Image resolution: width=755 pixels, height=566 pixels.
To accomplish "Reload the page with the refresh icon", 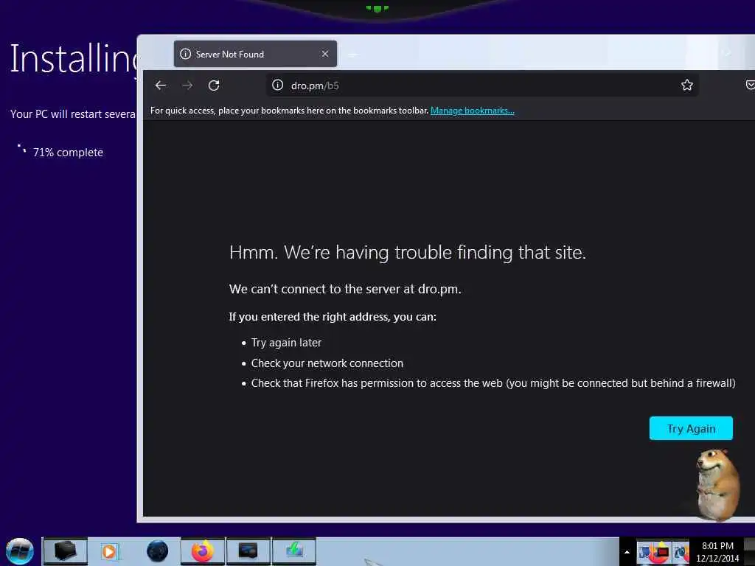I will click(214, 85).
